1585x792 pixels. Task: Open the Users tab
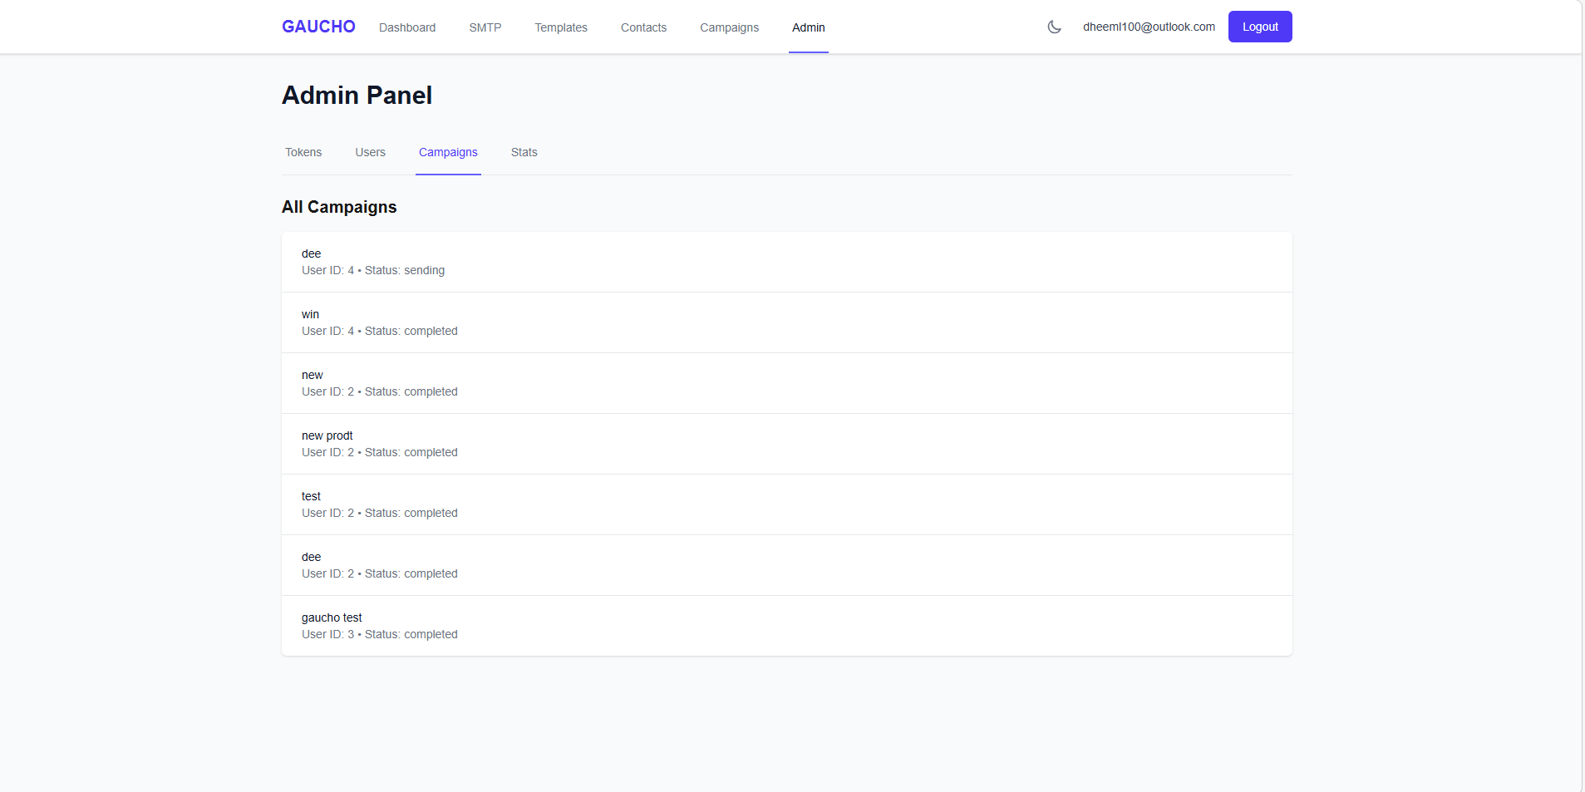pyautogui.click(x=370, y=152)
